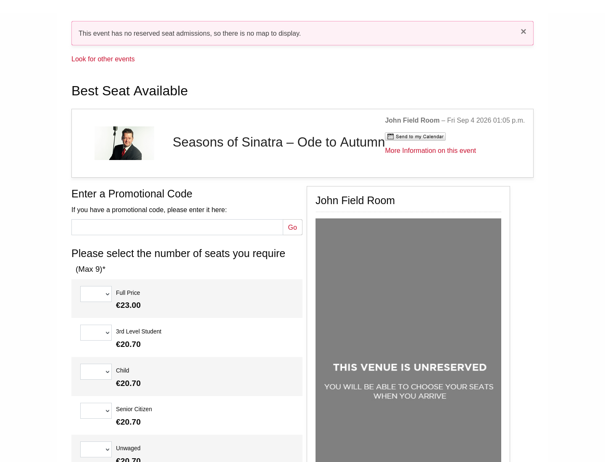Click the unreserved venue map image
The width and height of the screenshot is (605, 462).
pyautogui.click(x=408, y=340)
